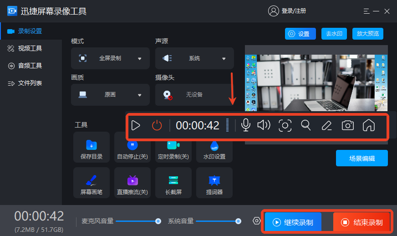This screenshot has width=397, height=236.
Task: Launch the 屏幕画笔 screen brush tool
Action: tap(92, 183)
